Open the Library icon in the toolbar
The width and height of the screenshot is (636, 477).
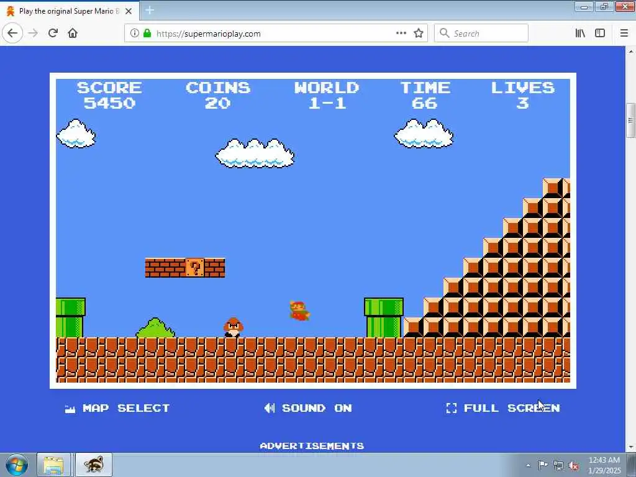[x=581, y=34]
